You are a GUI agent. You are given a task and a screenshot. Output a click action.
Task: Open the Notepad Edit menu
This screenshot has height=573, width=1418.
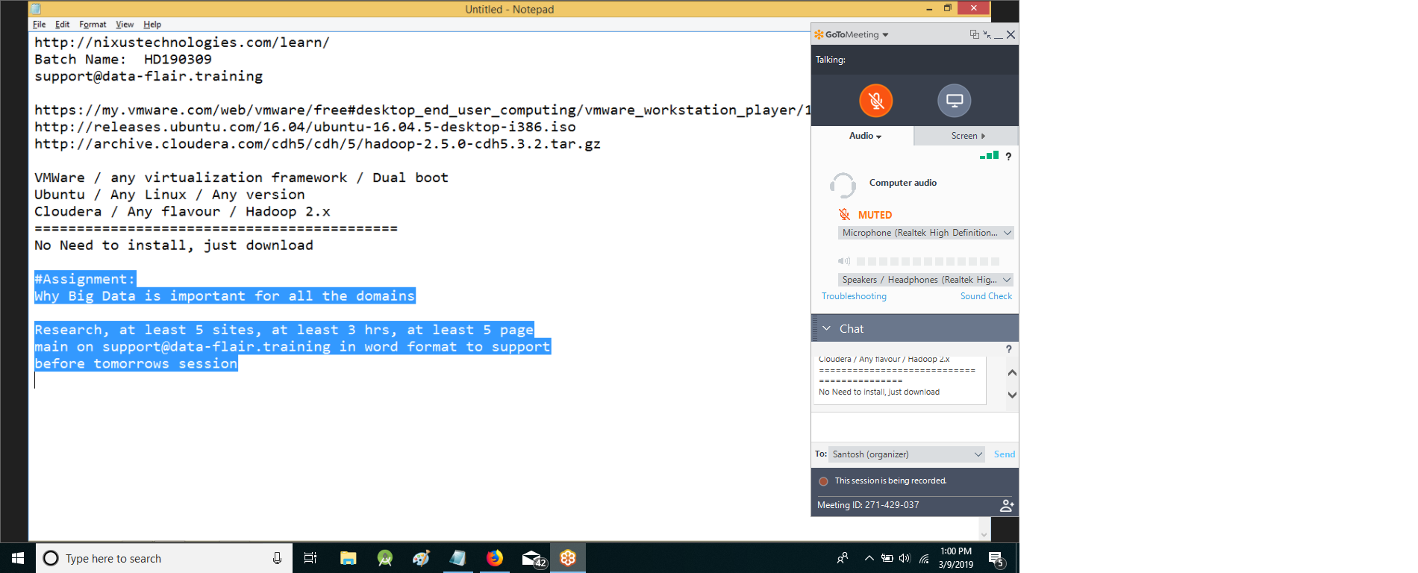62,25
